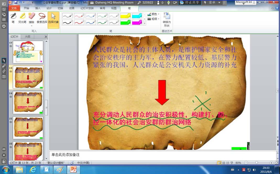The image size is (280, 174).
Task: Click the 转换为形状 convert-to-shape icon
Action: 167,19
